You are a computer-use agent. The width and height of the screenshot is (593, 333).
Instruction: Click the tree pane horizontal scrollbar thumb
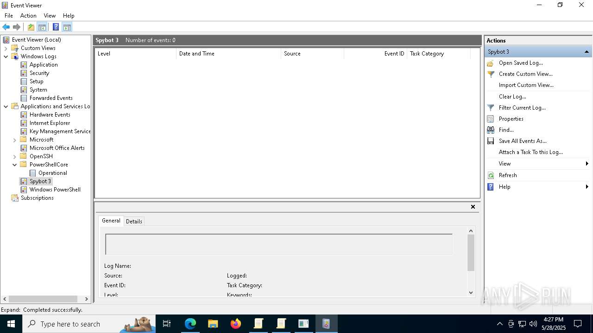43,299
